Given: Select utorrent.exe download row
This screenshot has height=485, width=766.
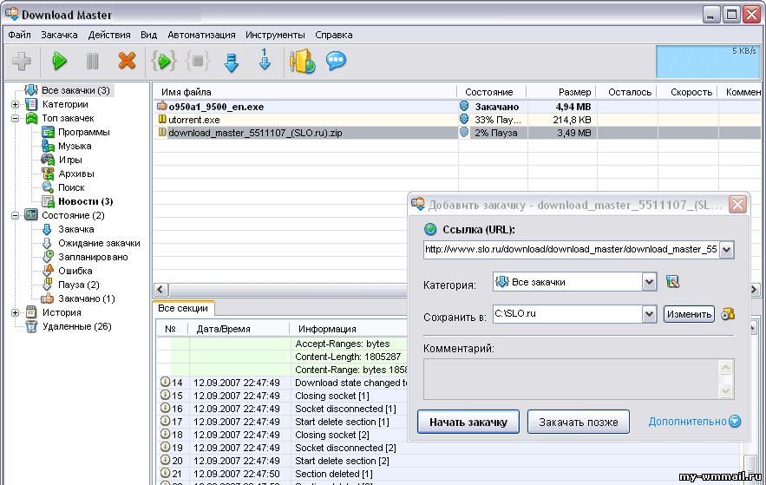Looking at the screenshot, I should pyautogui.click(x=459, y=120).
